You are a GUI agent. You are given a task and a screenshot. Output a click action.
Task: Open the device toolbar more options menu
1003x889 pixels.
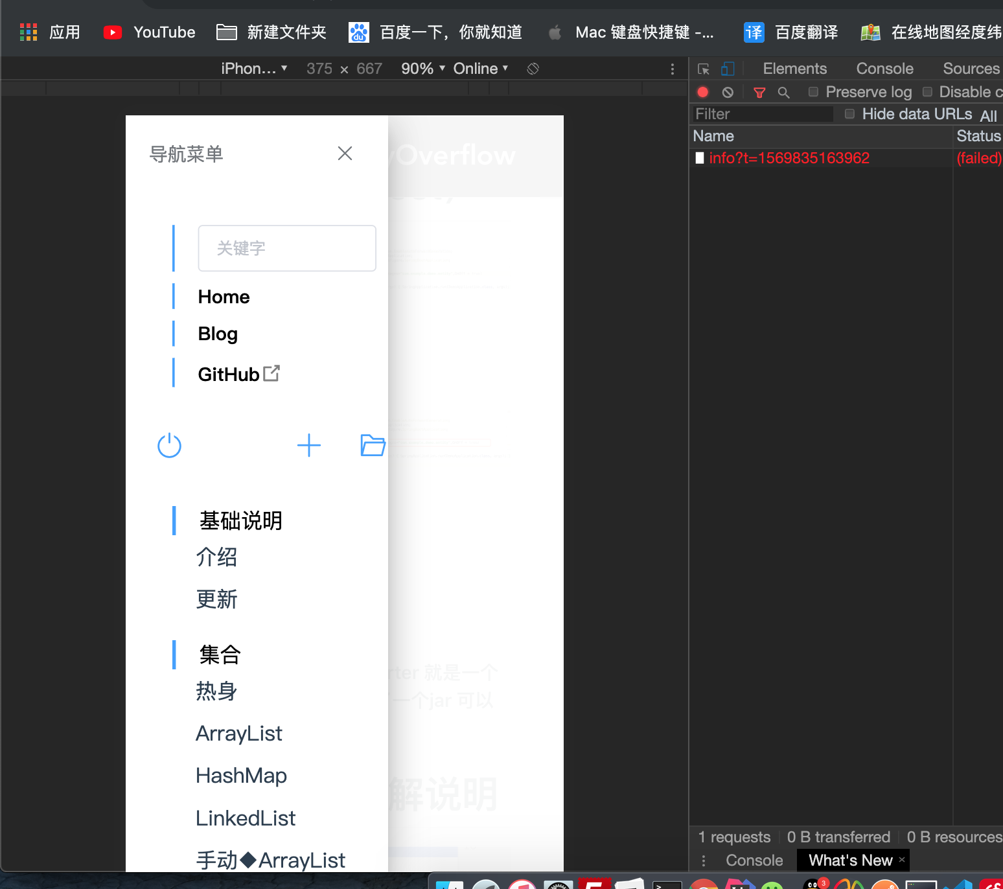pos(673,69)
